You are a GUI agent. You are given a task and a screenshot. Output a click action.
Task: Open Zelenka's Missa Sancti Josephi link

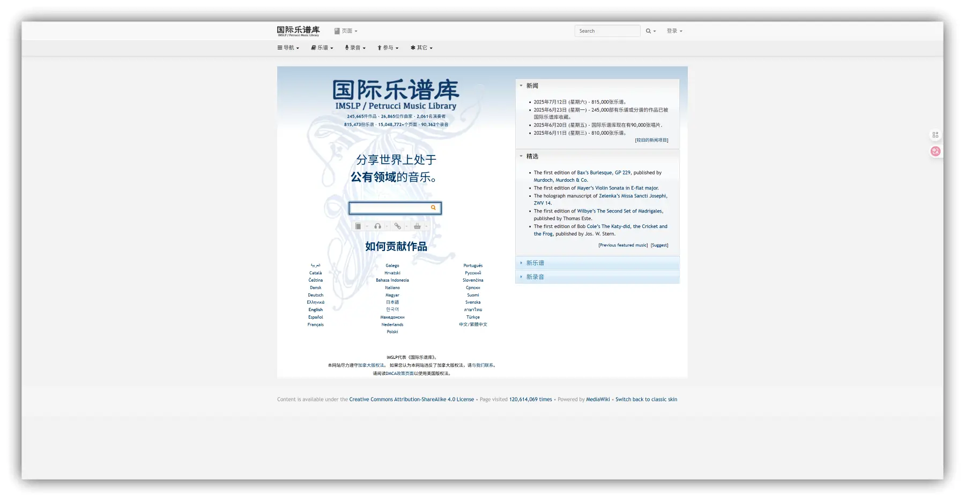point(633,196)
